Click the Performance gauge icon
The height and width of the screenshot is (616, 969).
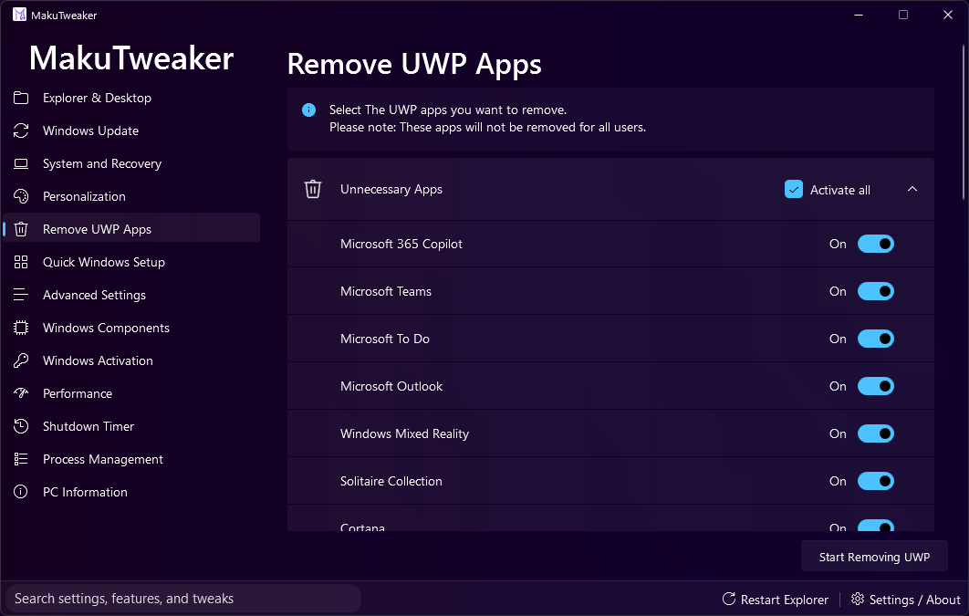point(21,393)
